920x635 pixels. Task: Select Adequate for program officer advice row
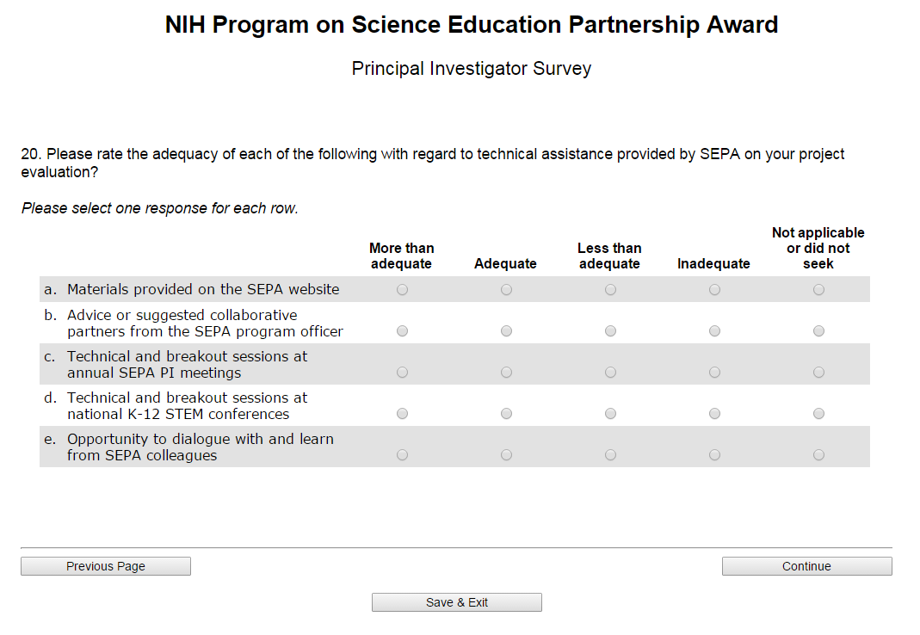coord(506,331)
